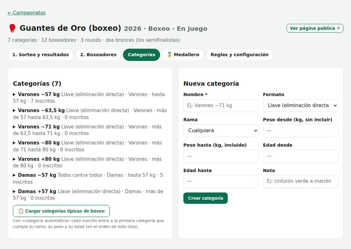Image resolution: width=351 pixels, height=249 pixels.
Task: Focus the Edad hasta field
Action: click(x=221, y=181)
